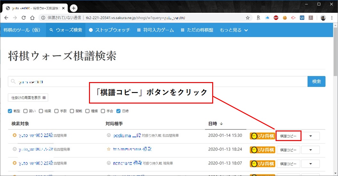Image resolution: width=338 pixels, height=176 pixels.
Task: Enable the 種類 checkbox
Action: point(87,111)
